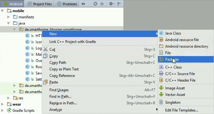Image resolution: width=214 pixels, height=114 pixels.
Task: Click the class icon beside 'HTT' file
Action: pos(27,36)
